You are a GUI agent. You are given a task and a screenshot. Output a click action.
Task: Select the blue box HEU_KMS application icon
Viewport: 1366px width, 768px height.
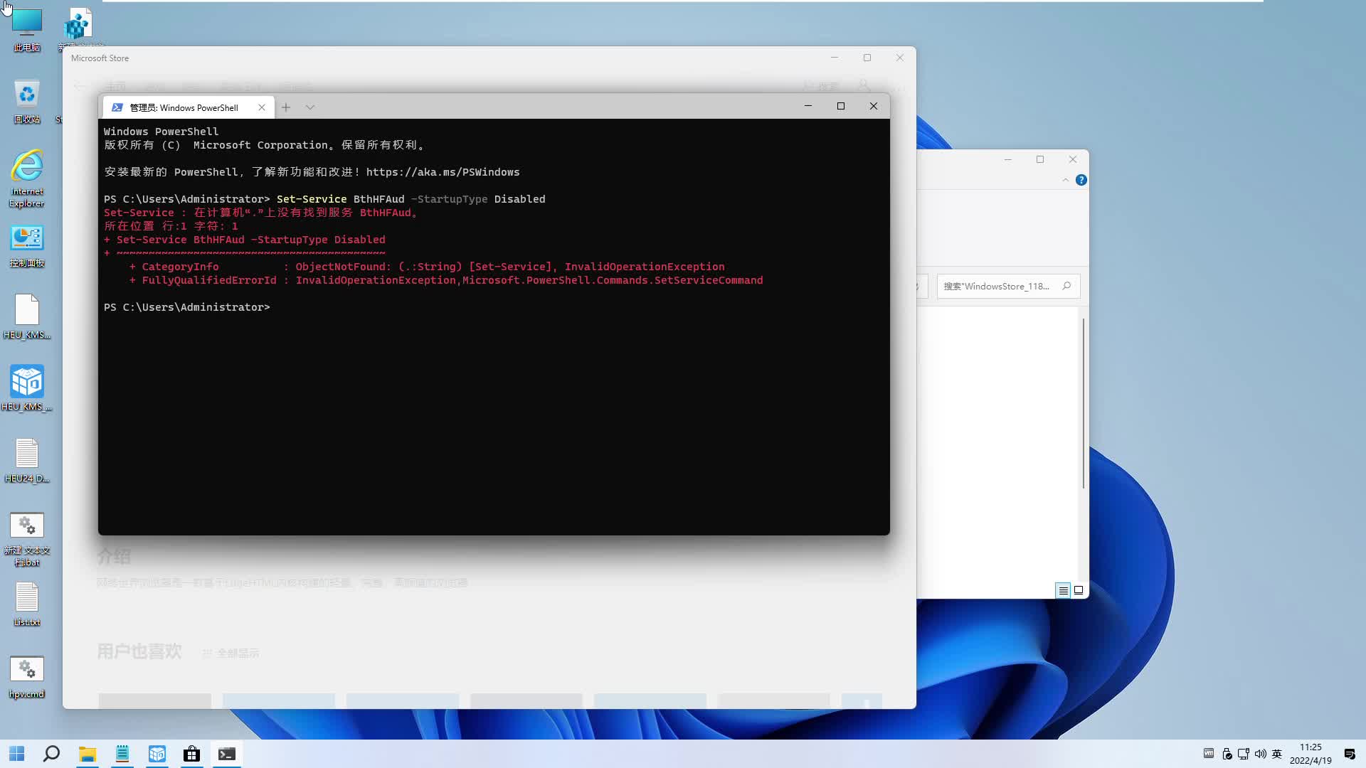pyautogui.click(x=27, y=388)
